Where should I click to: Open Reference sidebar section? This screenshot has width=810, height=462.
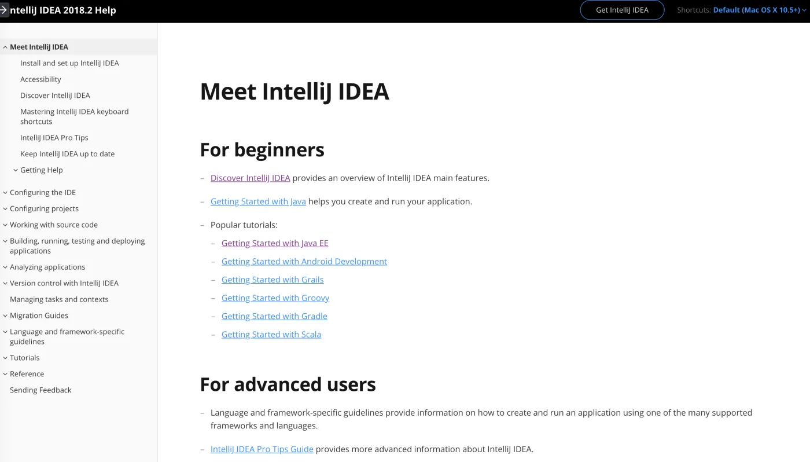27,375
